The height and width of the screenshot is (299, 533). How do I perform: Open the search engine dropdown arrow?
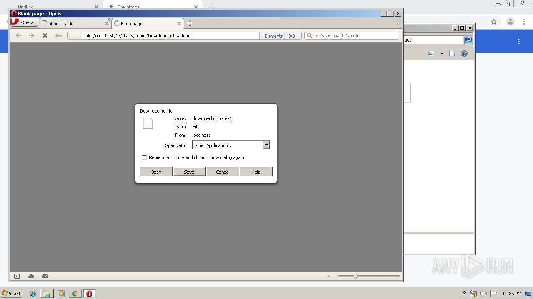(x=316, y=36)
